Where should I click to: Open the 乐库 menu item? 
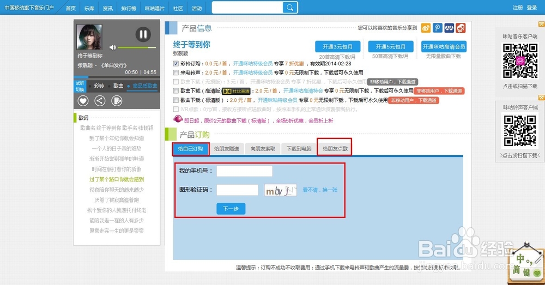[89, 8]
